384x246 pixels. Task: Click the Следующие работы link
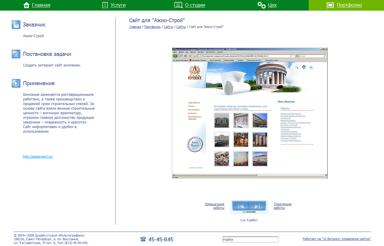[x=282, y=206]
